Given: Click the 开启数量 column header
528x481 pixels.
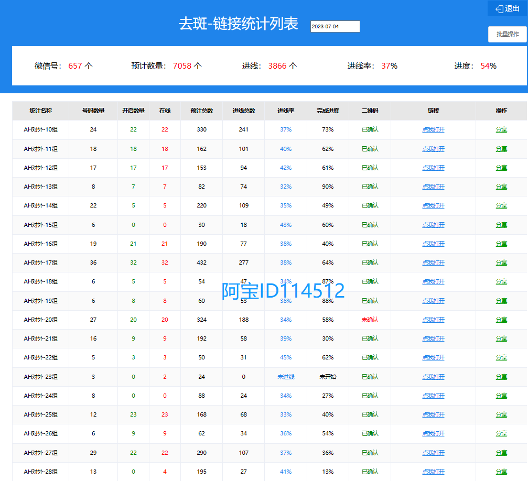Looking at the screenshot, I should tap(133, 111).
